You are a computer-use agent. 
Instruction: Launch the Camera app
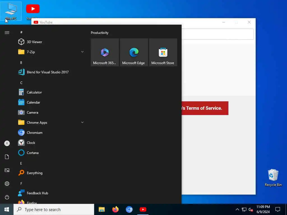(x=51, y=113)
